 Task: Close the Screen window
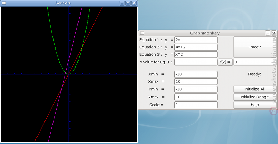[x=134, y=3]
